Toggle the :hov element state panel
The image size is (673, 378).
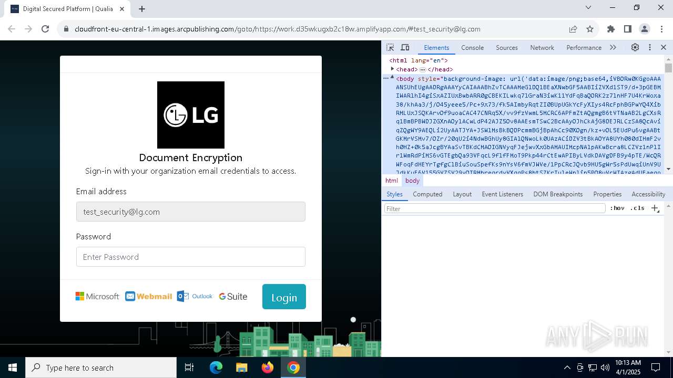pyautogui.click(x=617, y=208)
